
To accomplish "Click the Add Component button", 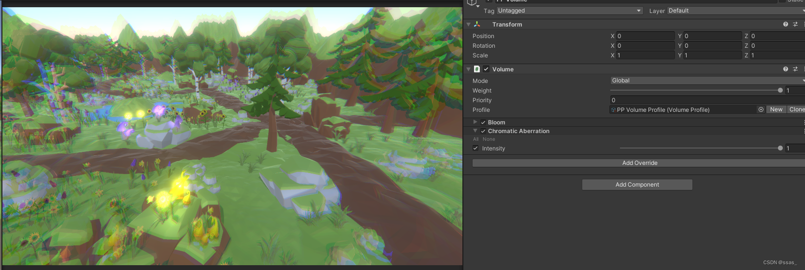I will point(637,185).
